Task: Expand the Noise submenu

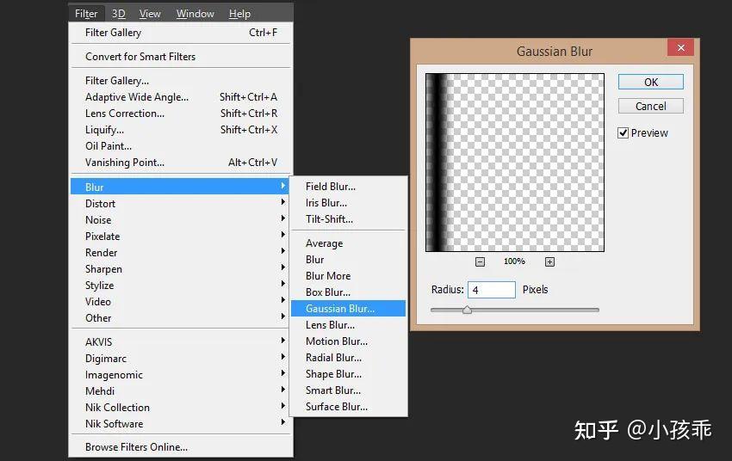Action: (x=181, y=219)
